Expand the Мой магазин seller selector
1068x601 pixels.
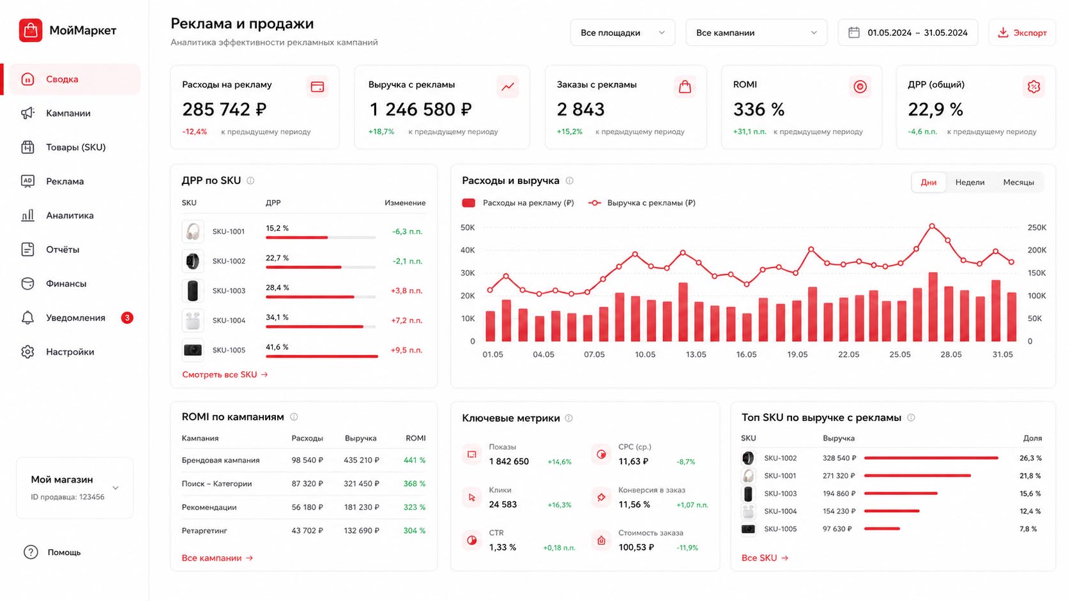(75, 488)
